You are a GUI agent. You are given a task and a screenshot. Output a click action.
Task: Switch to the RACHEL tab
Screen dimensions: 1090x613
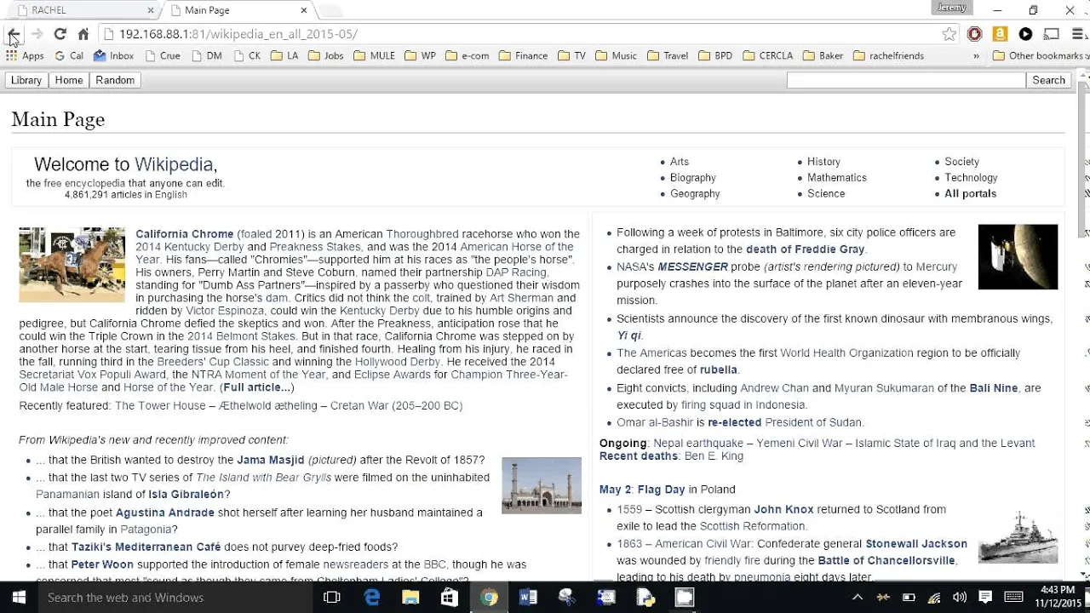[x=83, y=10]
